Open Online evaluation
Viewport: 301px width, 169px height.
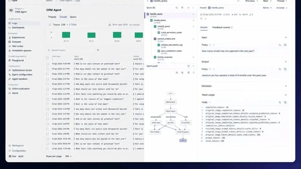click(x=21, y=89)
